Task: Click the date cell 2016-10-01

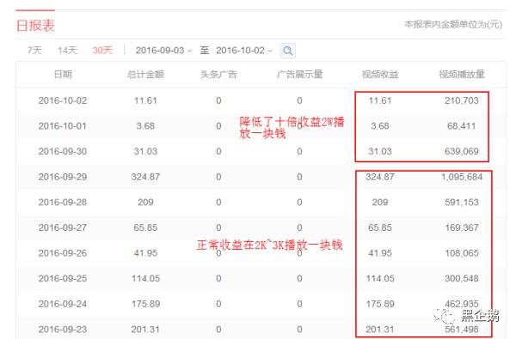Action: (x=63, y=126)
